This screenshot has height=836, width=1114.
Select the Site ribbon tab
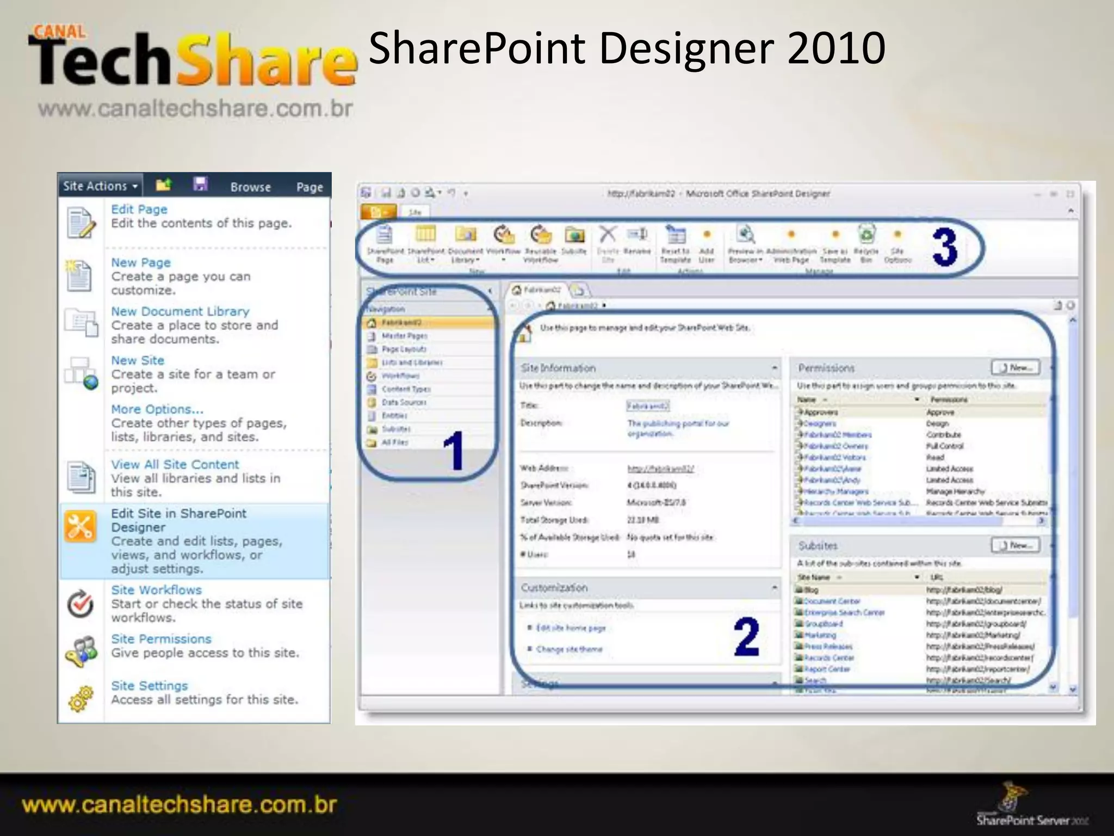click(x=414, y=212)
